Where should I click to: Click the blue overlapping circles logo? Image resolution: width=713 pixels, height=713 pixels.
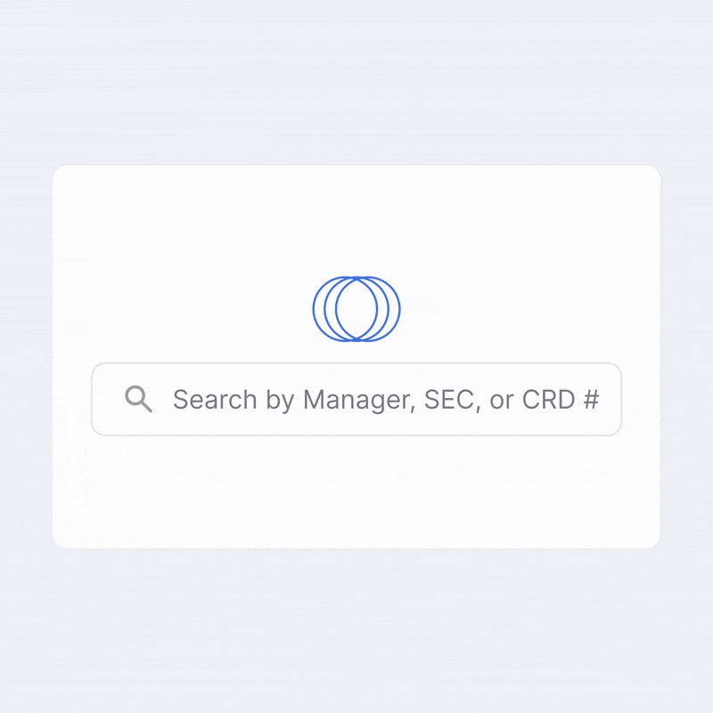click(356, 309)
